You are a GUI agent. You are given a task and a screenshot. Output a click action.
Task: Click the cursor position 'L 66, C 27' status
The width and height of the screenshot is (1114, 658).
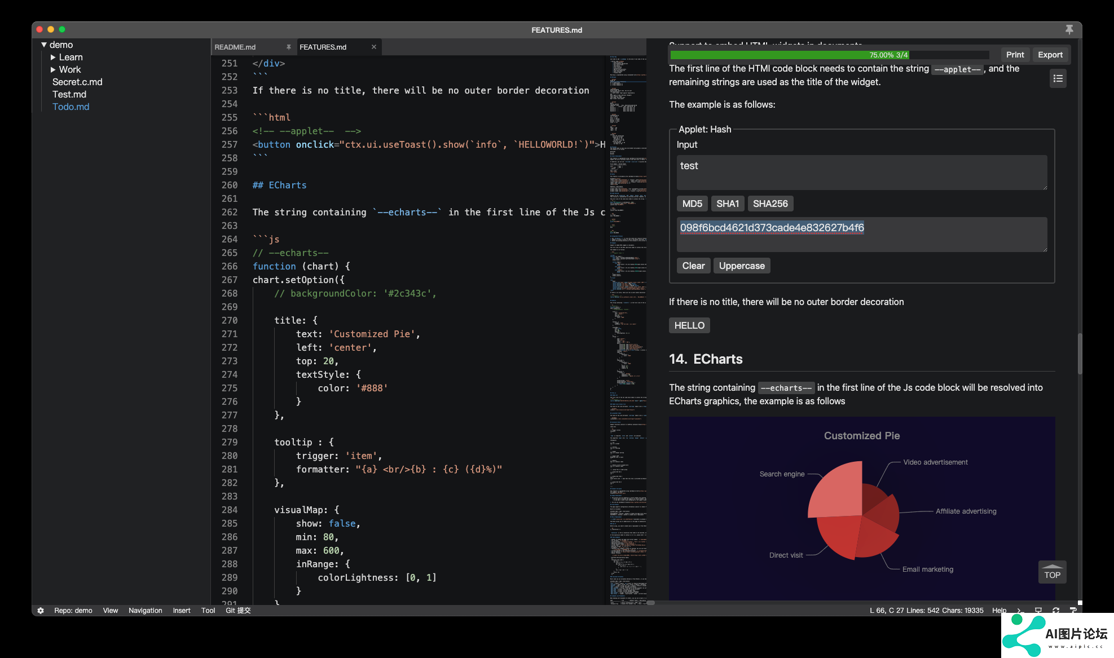887,611
